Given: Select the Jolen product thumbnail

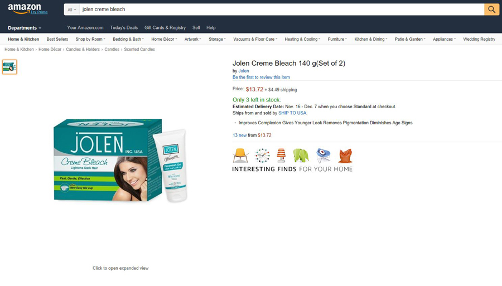Looking at the screenshot, I should click(x=9, y=67).
